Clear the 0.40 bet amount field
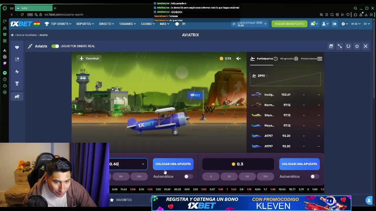The height and width of the screenshot is (211, 376). 143,164
